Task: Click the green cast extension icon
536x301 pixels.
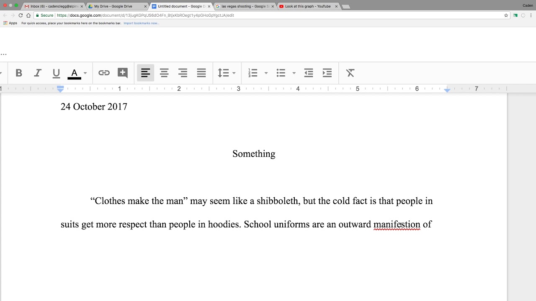Action: pos(515,15)
